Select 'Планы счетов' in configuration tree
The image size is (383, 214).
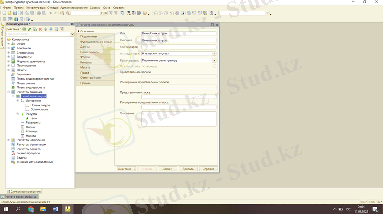point(26,83)
